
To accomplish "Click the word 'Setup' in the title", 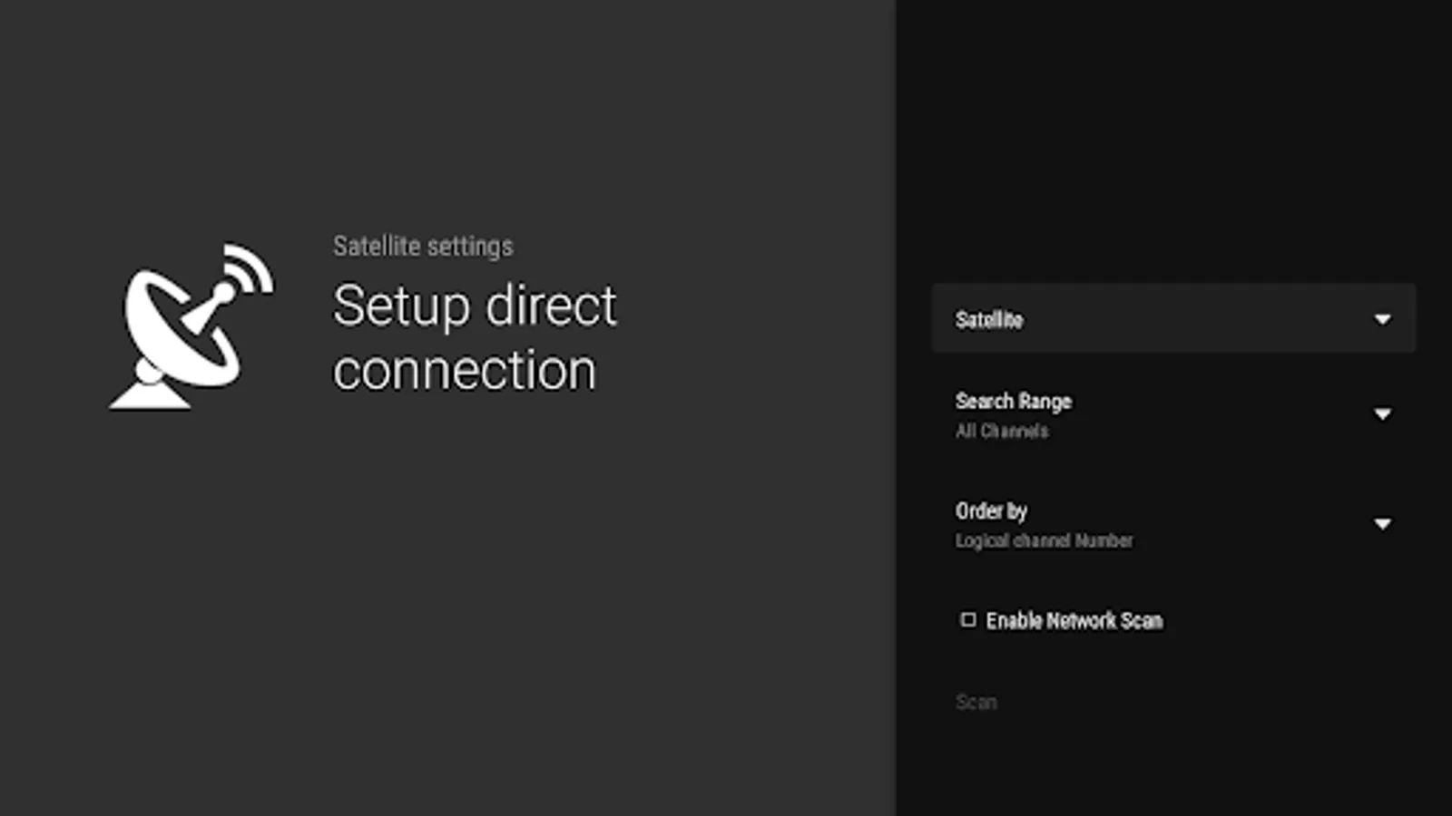I will point(401,306).
